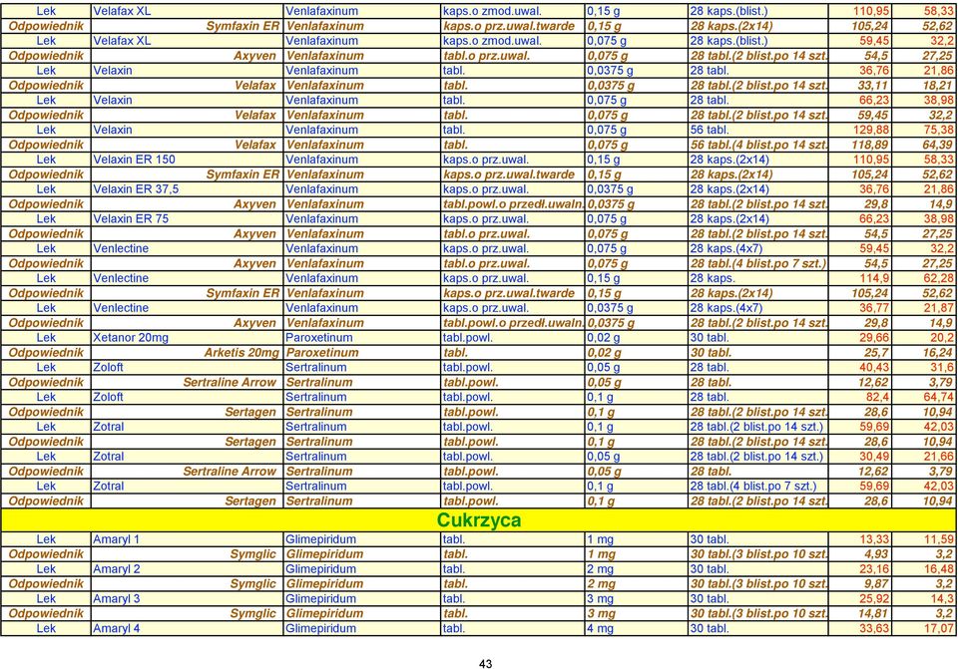Image resolution: width=958 pixels, height=669 pixels.
Task: Click the value '11,59'
Action: coord(938,539)
